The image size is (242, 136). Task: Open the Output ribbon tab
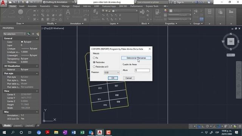click(76, 6)
